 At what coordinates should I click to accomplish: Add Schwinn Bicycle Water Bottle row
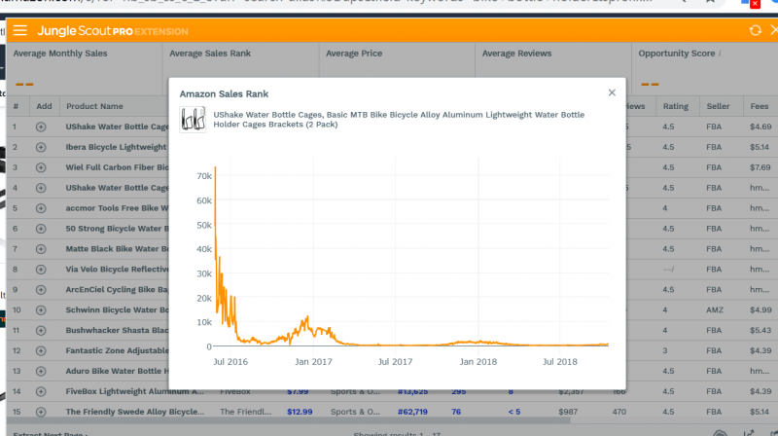(x=41, y=309)
